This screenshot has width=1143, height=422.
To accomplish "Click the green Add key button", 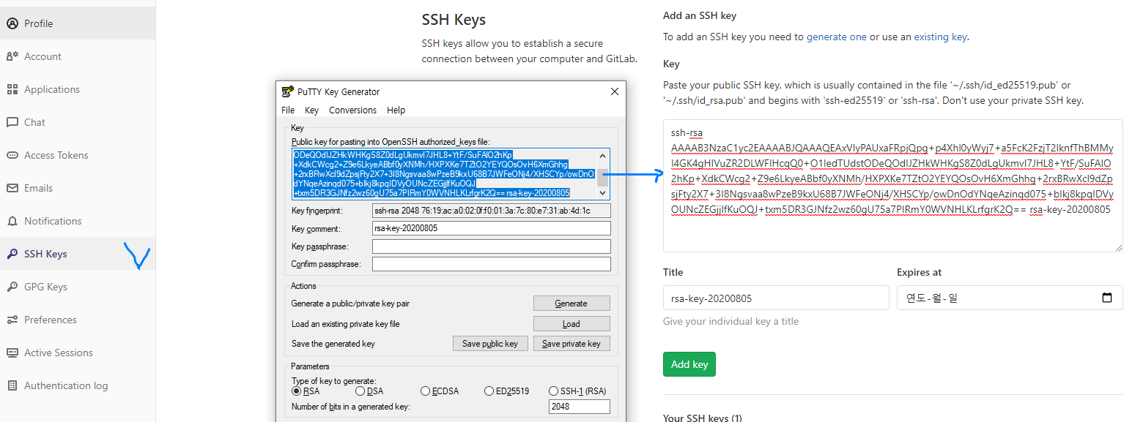I will click(x=689, y=364).
